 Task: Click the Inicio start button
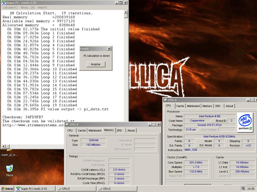pos(7,189)
